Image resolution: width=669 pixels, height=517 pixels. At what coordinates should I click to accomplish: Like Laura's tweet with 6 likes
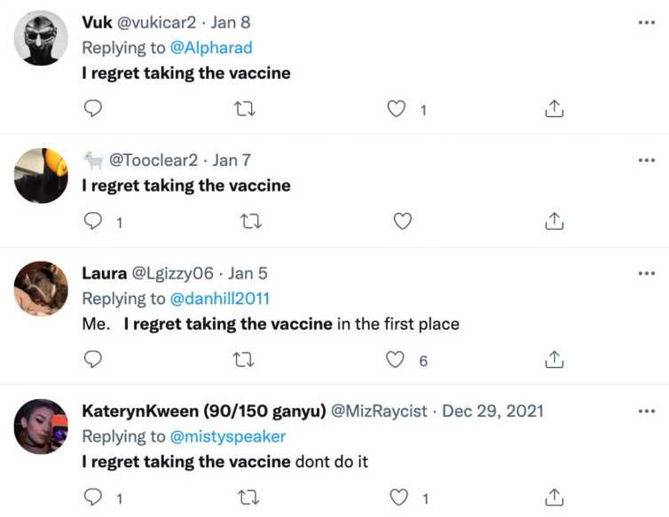(x=398, y=359)
